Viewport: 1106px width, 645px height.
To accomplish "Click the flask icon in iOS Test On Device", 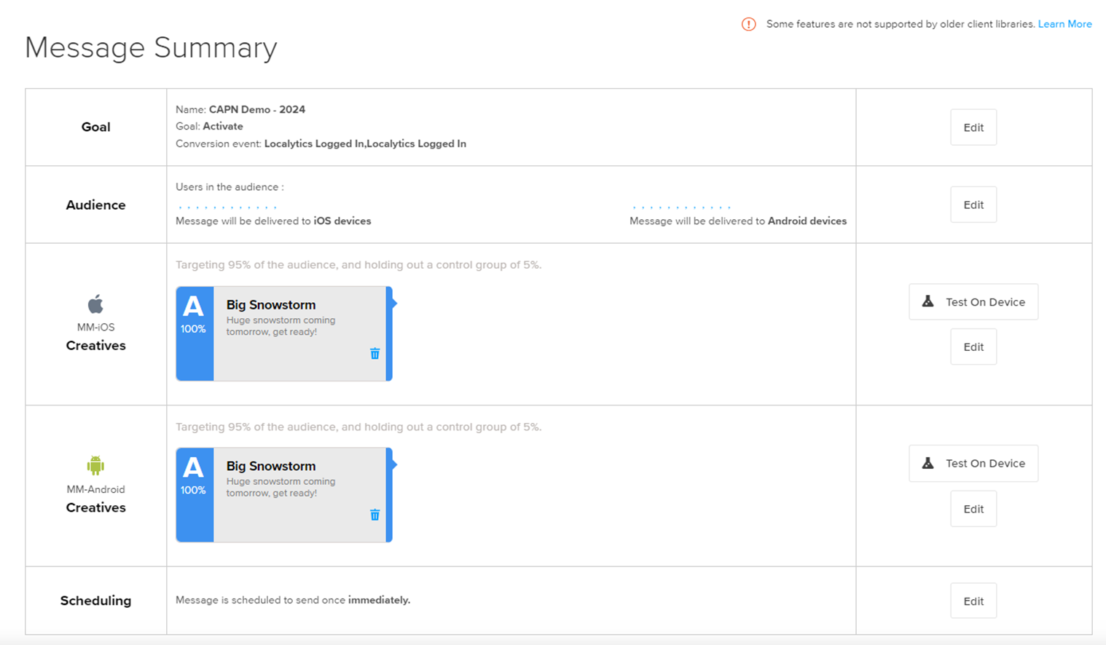I will pos(927,301).
